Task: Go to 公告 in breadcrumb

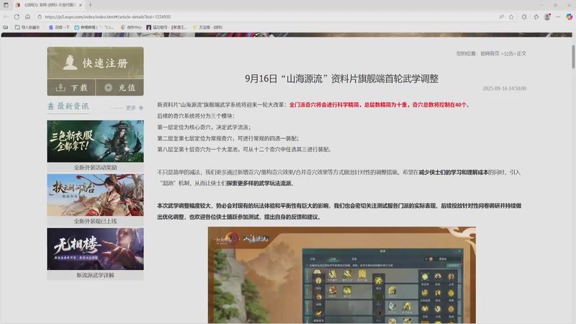Action: click(x=508, y=53)
